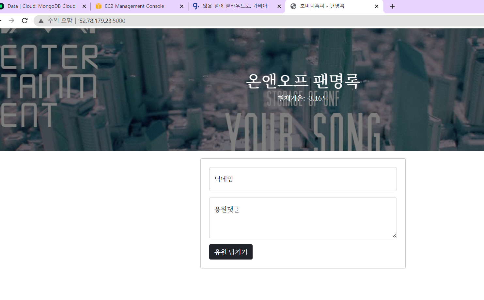Click the 온앤오프 팬명록 heading

(x=303, y=81)
